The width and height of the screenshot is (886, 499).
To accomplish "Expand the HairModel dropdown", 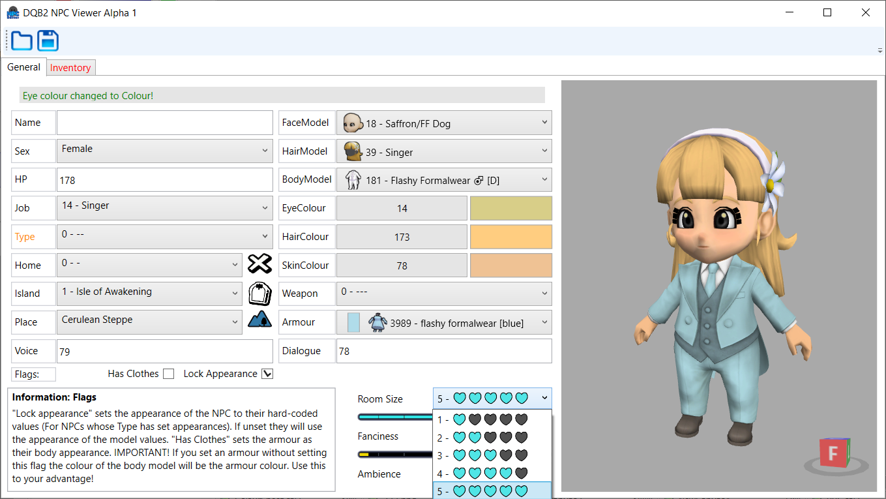I will point(544,151).
